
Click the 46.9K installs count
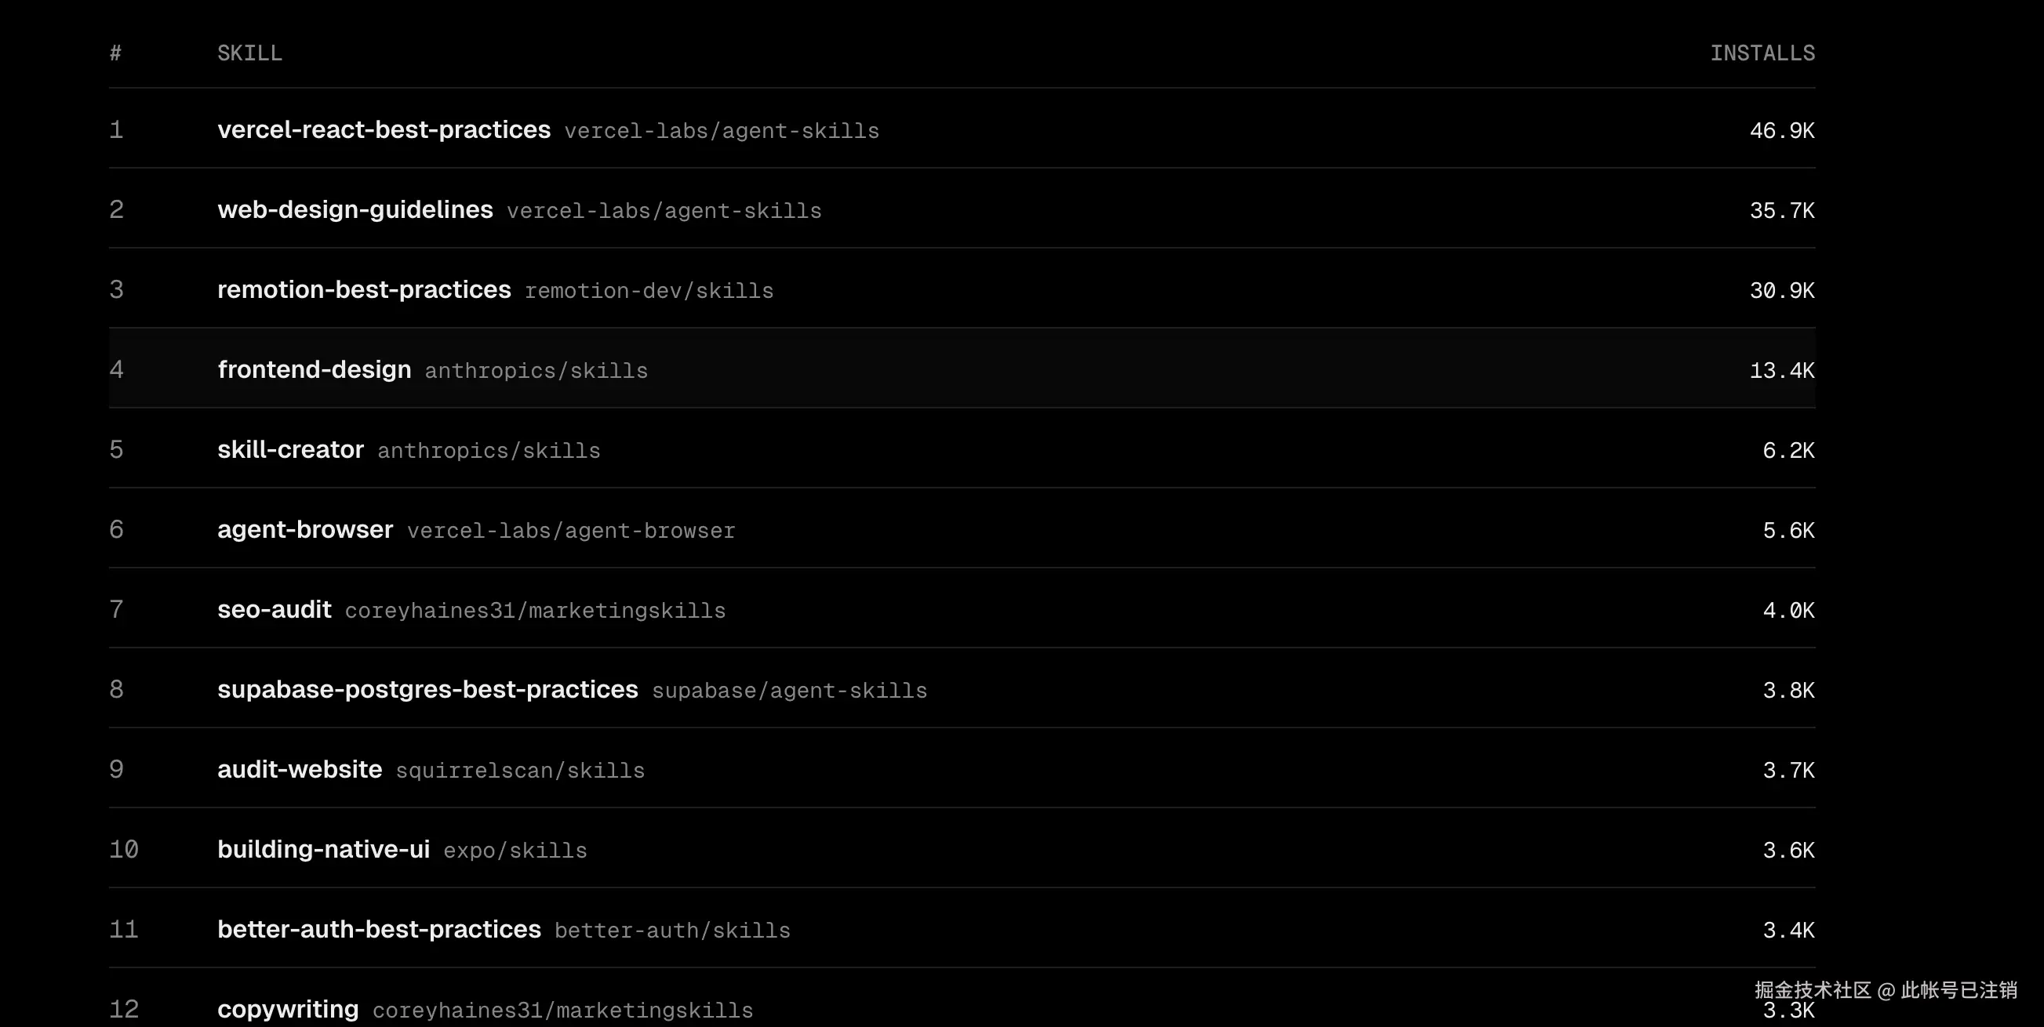pos(1781,131)
